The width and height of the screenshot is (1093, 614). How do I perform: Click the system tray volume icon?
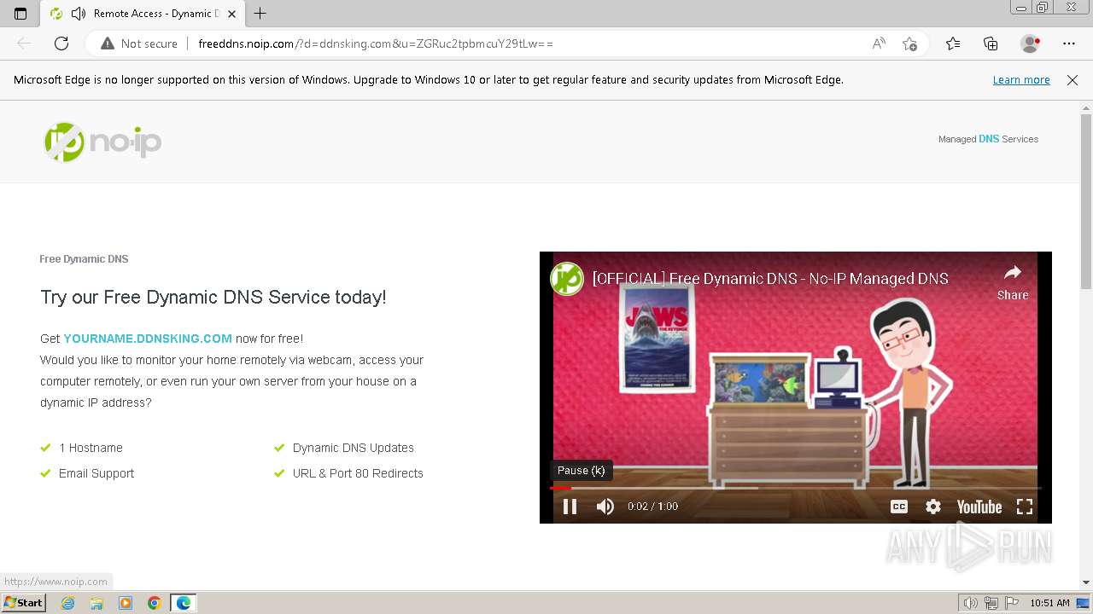click(x=972, y=603)
